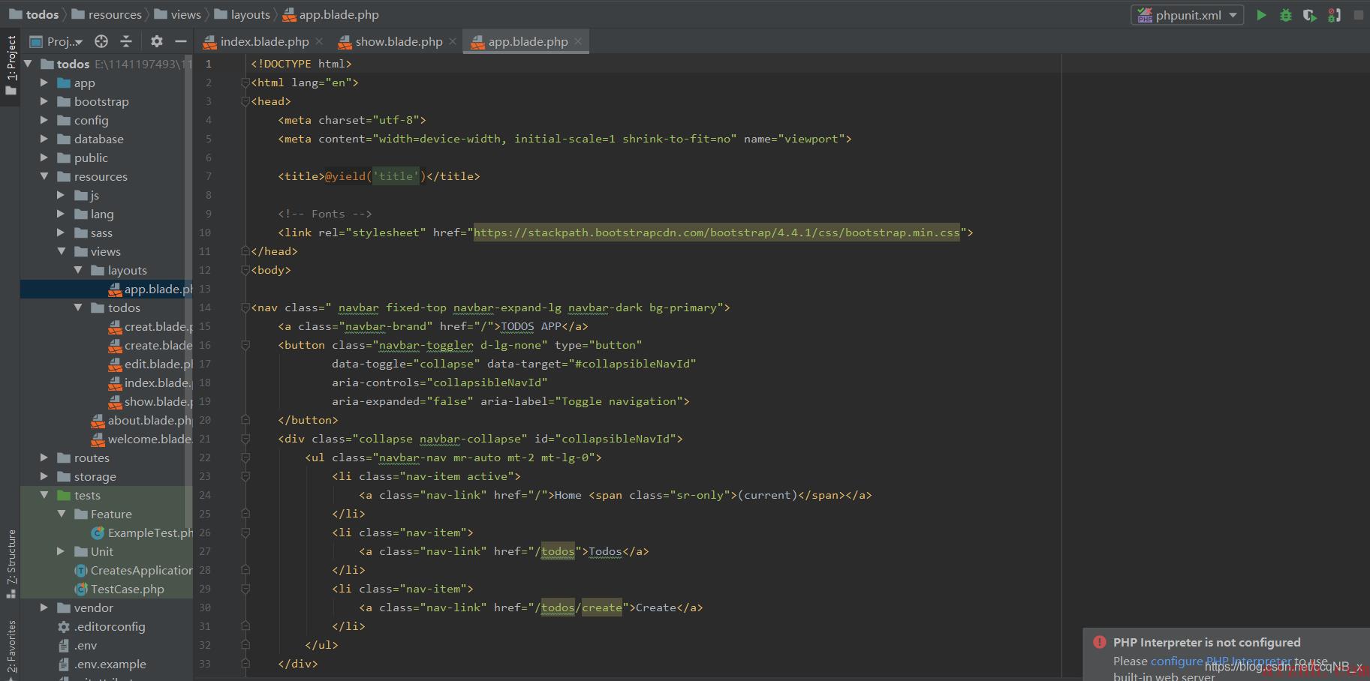Open Project panel gear settings
Image resolution: width=1370 pixels, height=681 pixels.
click(x=156, y=41)
